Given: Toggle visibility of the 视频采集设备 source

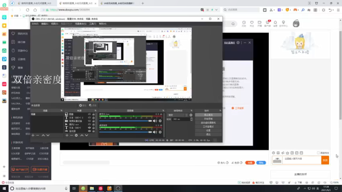Looking at the screenshot, I should (x=89, y=121).
